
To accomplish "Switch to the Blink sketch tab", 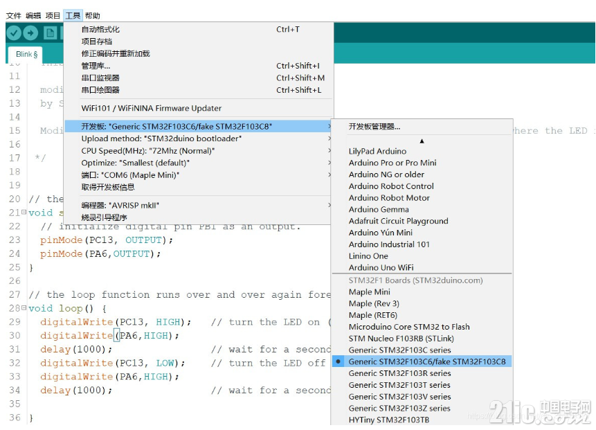I will tap(26, 55).
